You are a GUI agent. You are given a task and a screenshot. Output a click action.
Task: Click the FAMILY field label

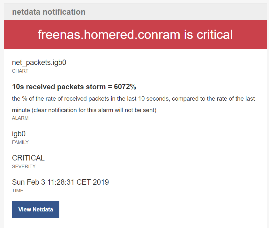point(20,142)
